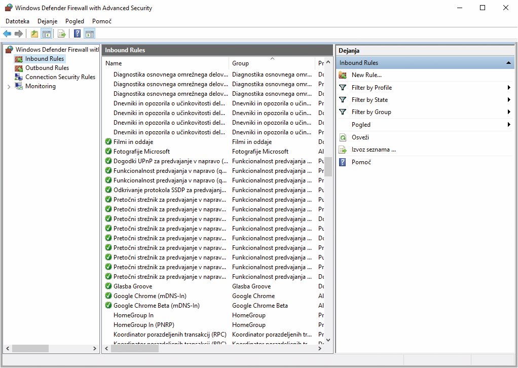Click Filter by State action
Screen dimensions: 518x368
(x=369, y=100)
